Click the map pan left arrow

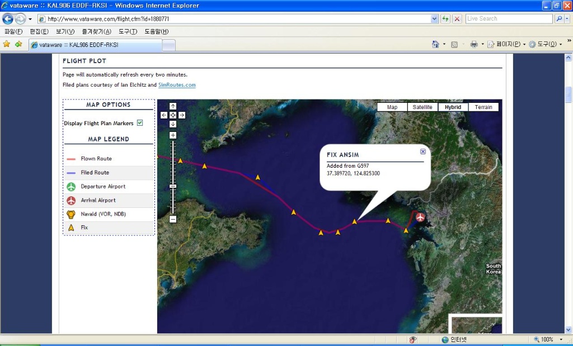pyautogui.click(x=164, y=115)
